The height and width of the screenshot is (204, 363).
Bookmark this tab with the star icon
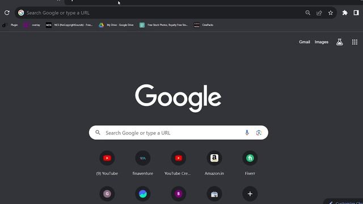331,12
